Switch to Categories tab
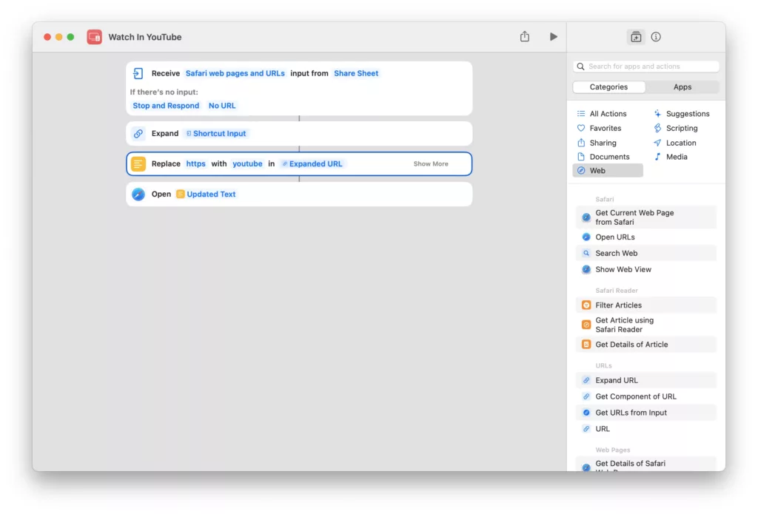 click(608, 87)
